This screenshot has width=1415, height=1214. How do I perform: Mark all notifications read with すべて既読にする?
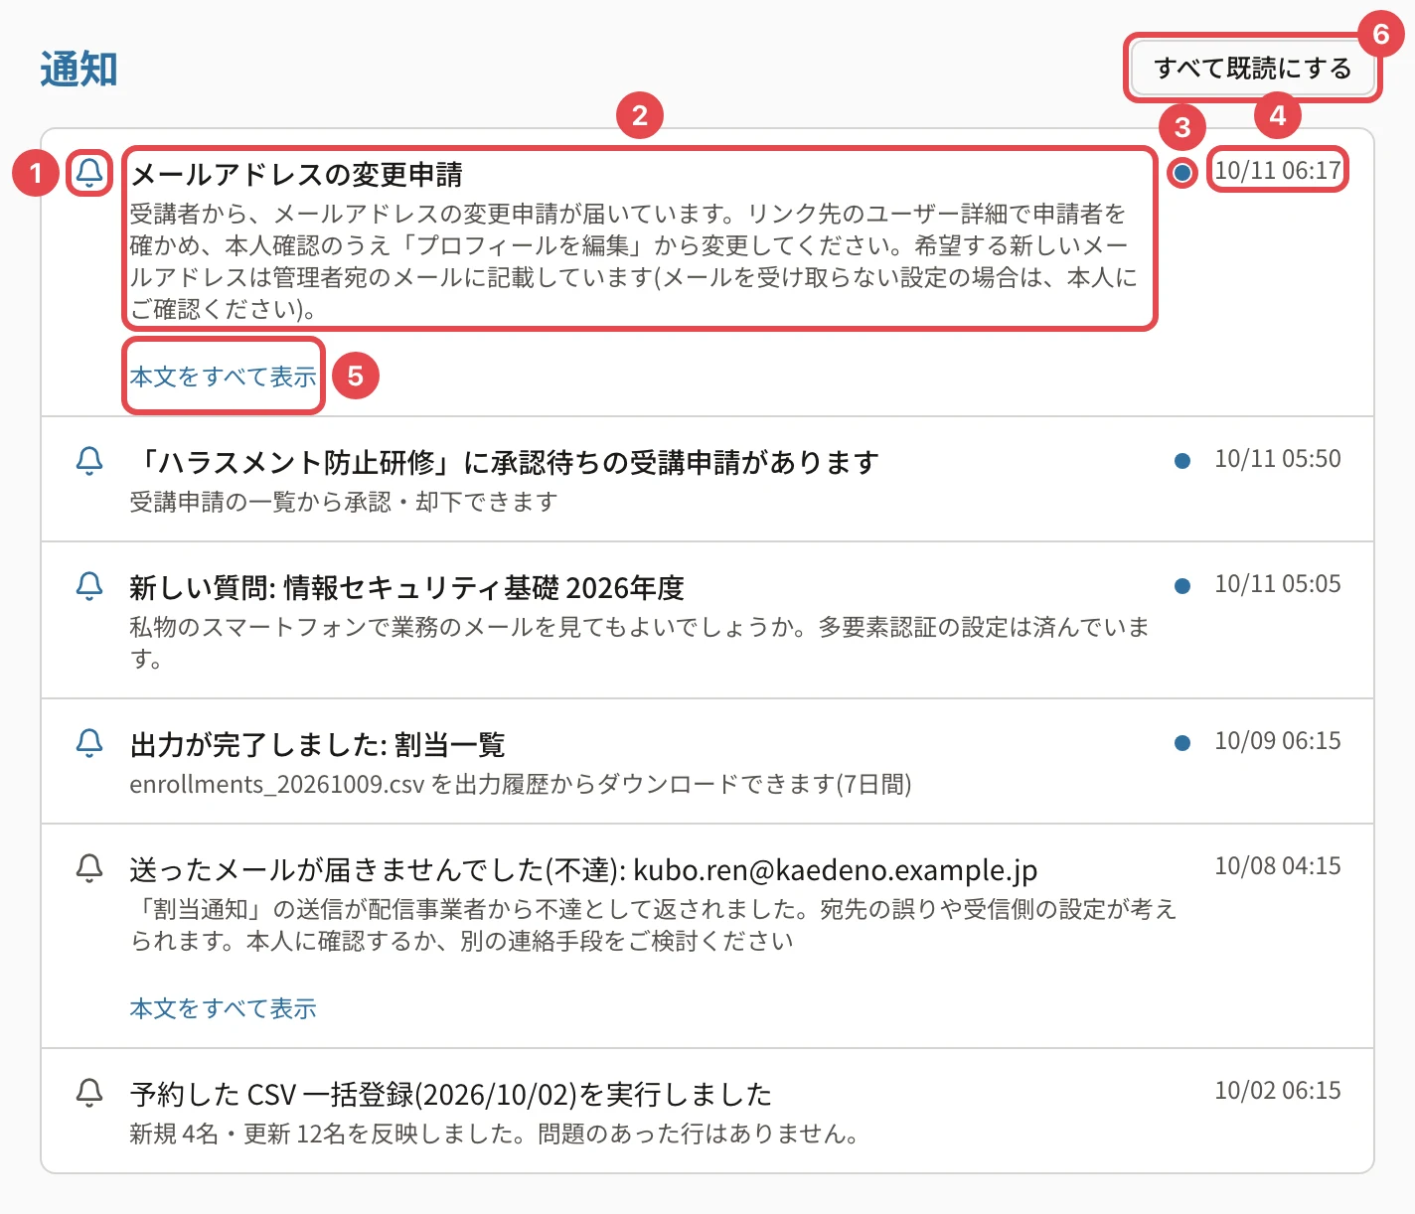[x=1252, y=69]
